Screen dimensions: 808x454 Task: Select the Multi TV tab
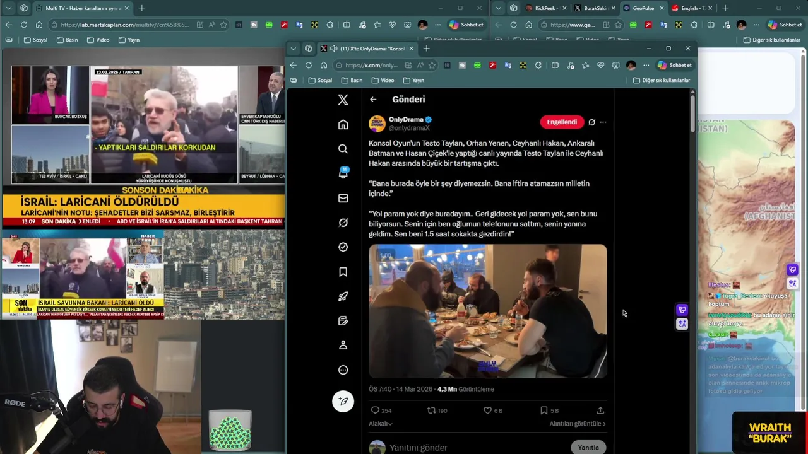82,8
